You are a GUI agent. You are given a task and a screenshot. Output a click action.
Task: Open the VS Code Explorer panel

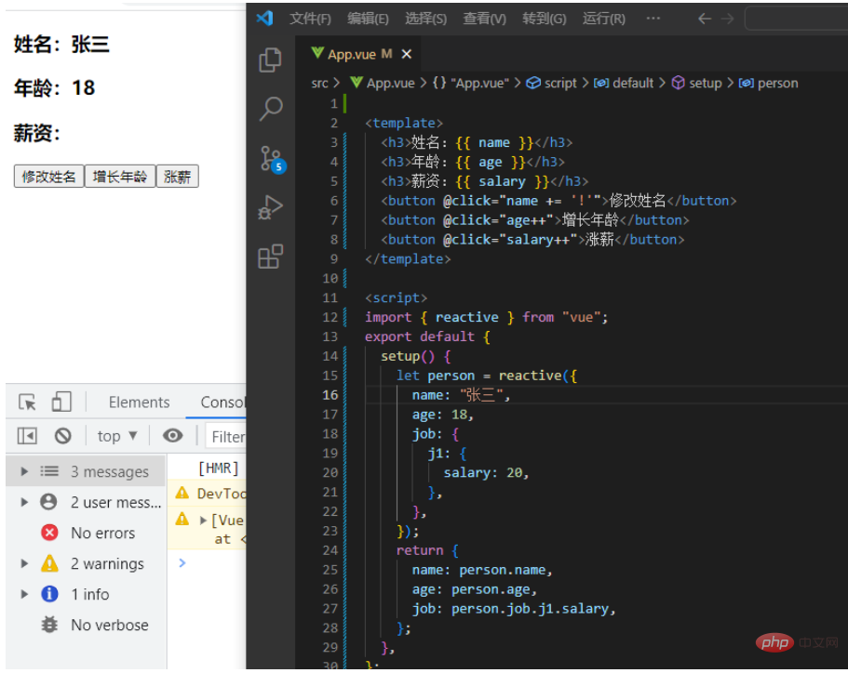[270, 59]
